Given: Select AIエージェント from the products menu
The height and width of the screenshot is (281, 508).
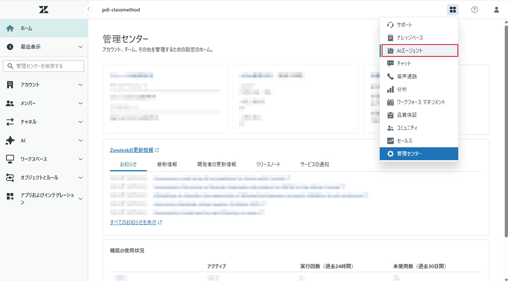Looking at the screenshot, I should pyautogui.click(x=420, y=51).
